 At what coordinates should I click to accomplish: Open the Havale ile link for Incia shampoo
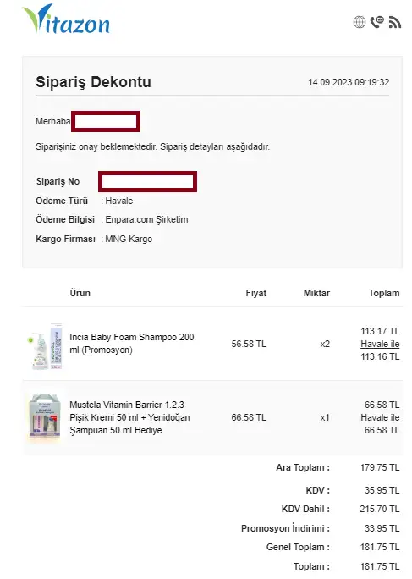coord(380,344)
